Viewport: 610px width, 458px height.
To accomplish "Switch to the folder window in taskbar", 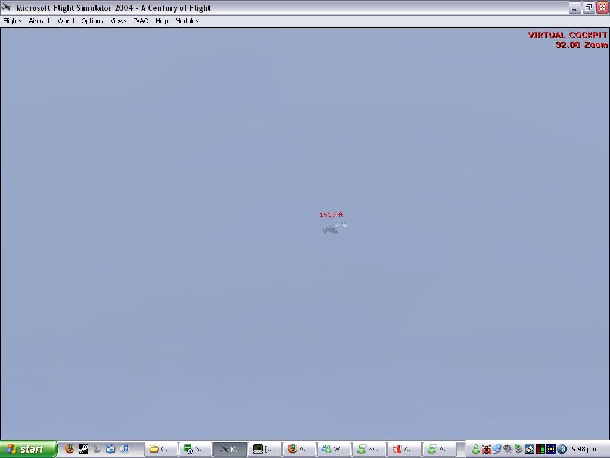I will [x=161, y=449].
